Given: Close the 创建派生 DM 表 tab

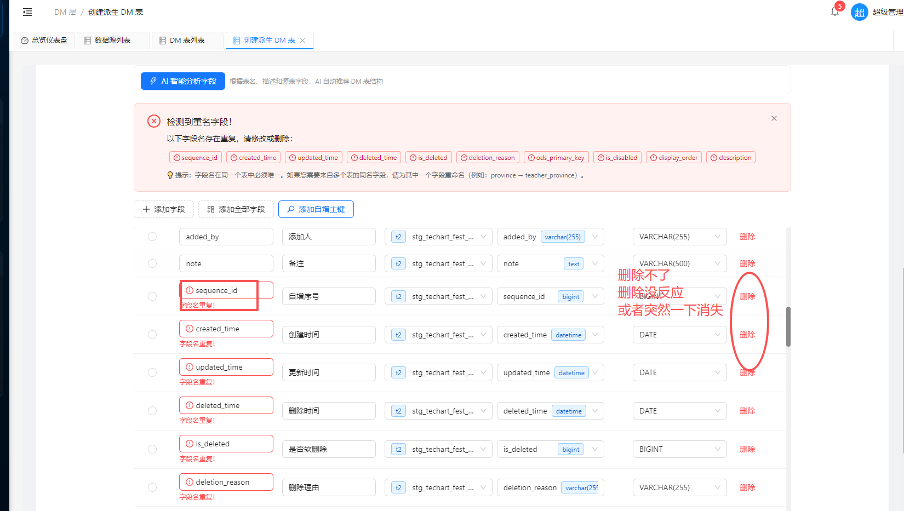Looking at the screenshot, I should coord(302,41).
